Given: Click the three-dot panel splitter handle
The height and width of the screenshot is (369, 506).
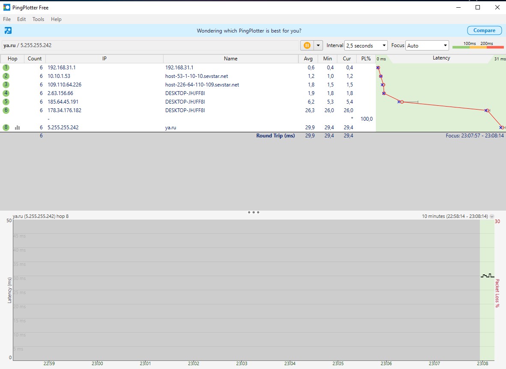Looking at the screenshot, I should (253, 212).
